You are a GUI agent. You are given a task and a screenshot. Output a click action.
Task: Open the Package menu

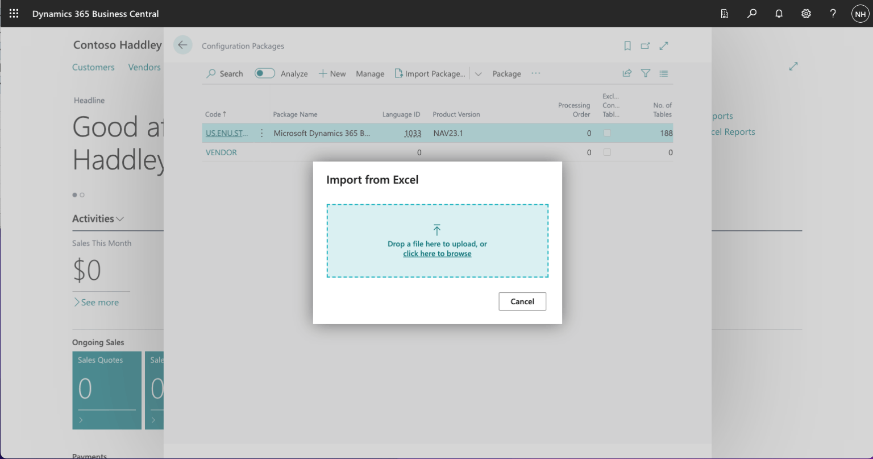(x=506, y=74)
